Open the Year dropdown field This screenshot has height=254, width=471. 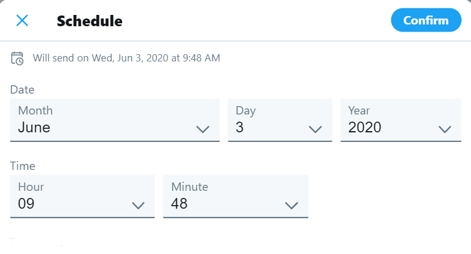[401, 120]
